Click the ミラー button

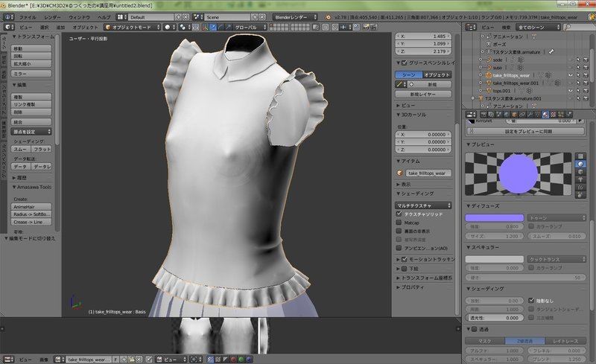(31, 74)
